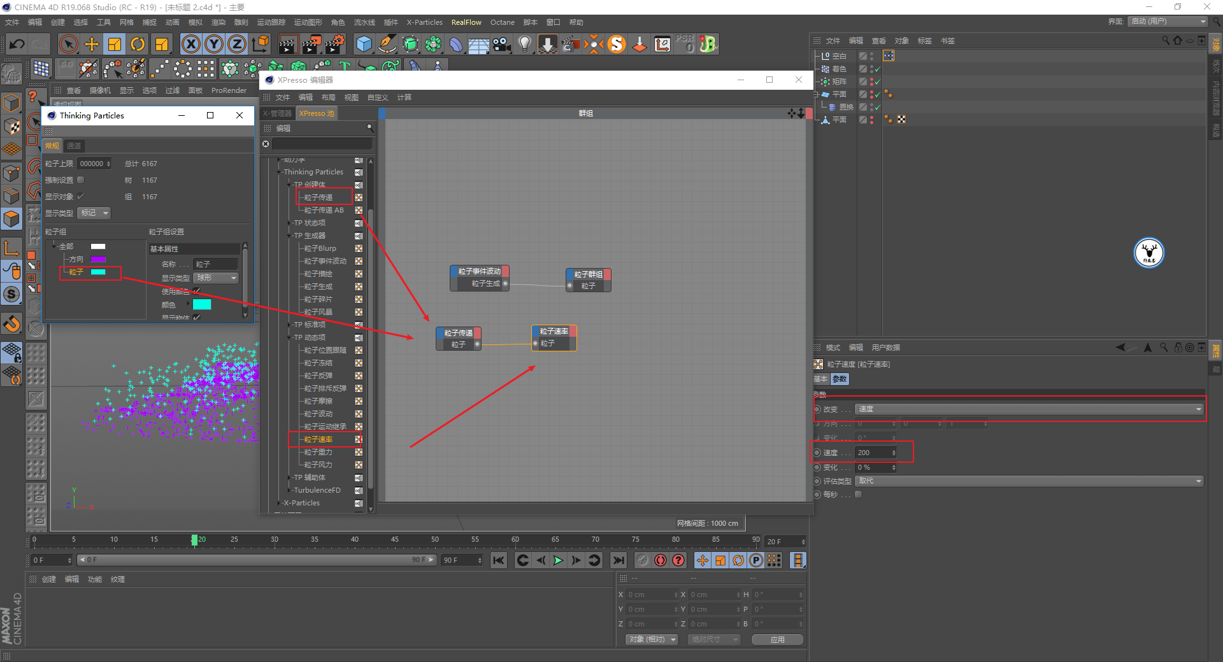
Task: Open the 显示类型 标记 dropdown
Action: point(94,213)
